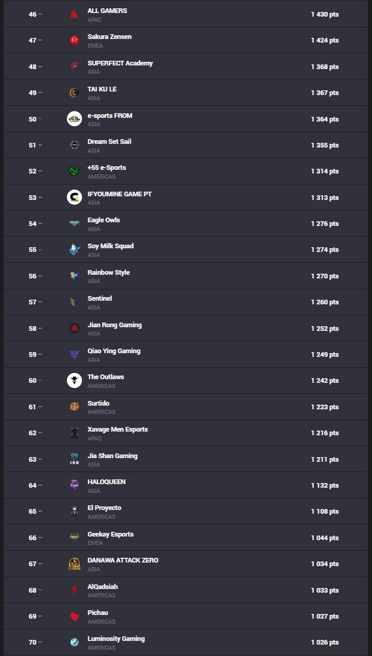The width and height of the screenshot is (372, 656).
Task: Open the DANAWA ATTACK ZERO logo
Action: point(74,564)
